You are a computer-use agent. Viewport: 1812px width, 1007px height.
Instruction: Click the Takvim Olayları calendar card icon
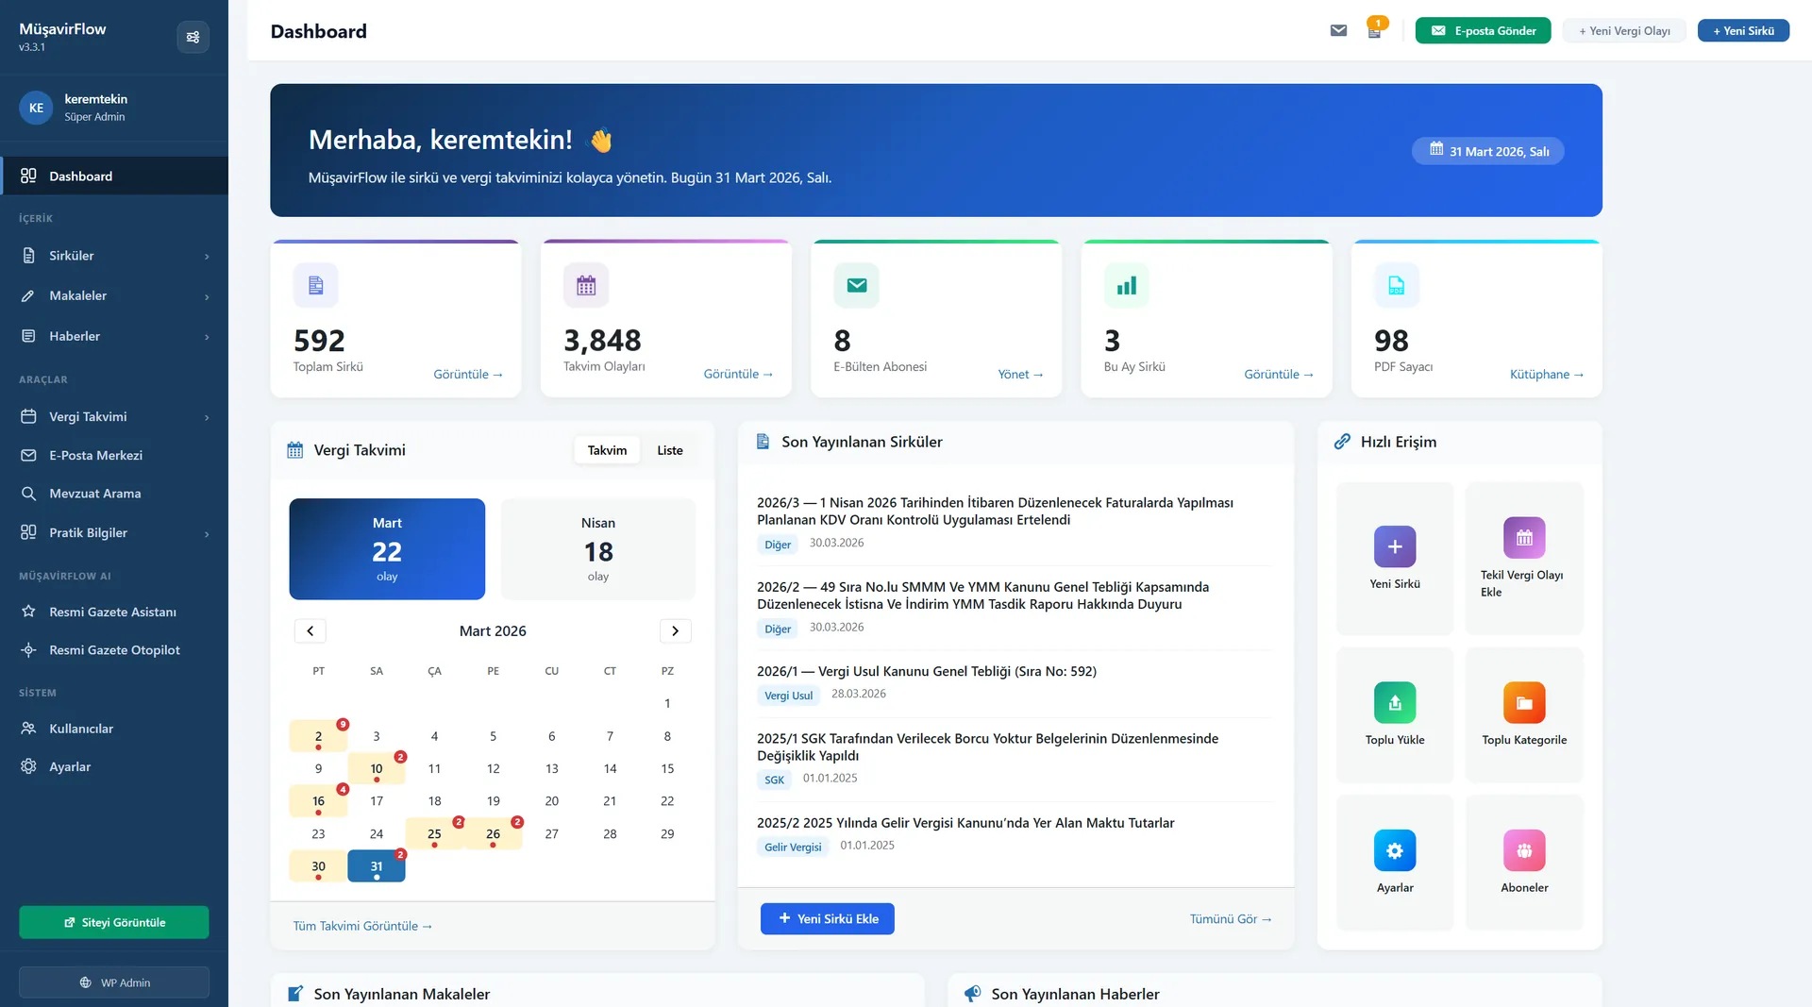point(586,285)
